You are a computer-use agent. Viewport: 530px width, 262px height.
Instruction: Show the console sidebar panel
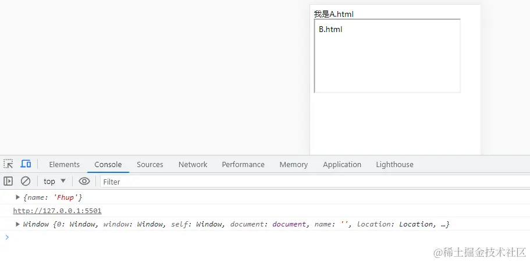pos(8,181)
